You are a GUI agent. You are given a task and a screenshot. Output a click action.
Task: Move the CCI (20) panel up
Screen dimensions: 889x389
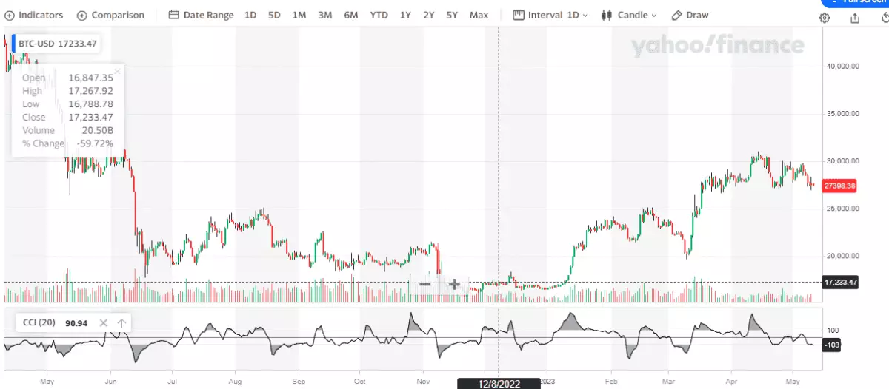pos(121,323)
